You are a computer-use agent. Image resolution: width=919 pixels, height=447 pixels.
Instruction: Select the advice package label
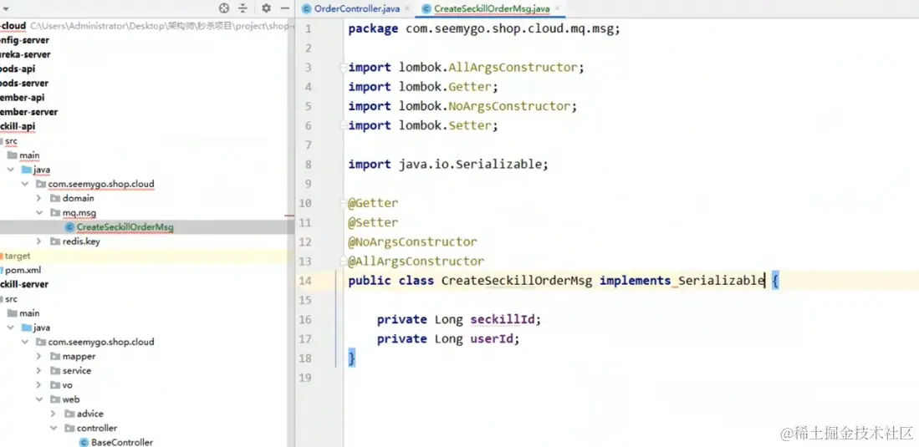coord(90,414)
